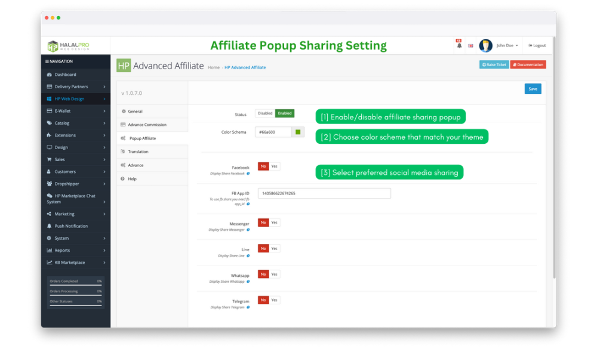Click the info icon beside Display Share Facebook
The image size is (597, 349).
(248, 174)
